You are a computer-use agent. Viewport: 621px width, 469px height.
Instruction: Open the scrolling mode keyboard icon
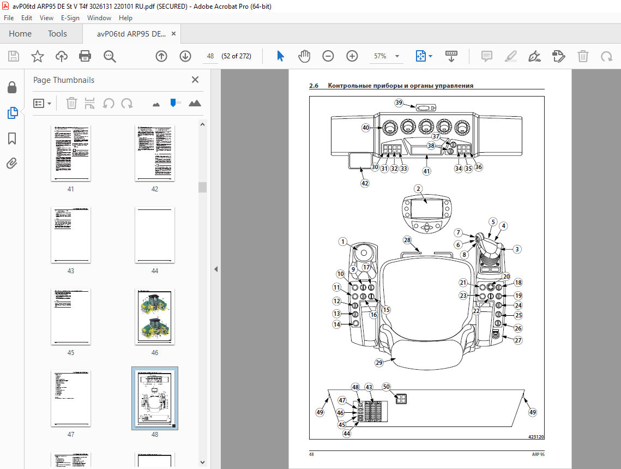(451, 56)
